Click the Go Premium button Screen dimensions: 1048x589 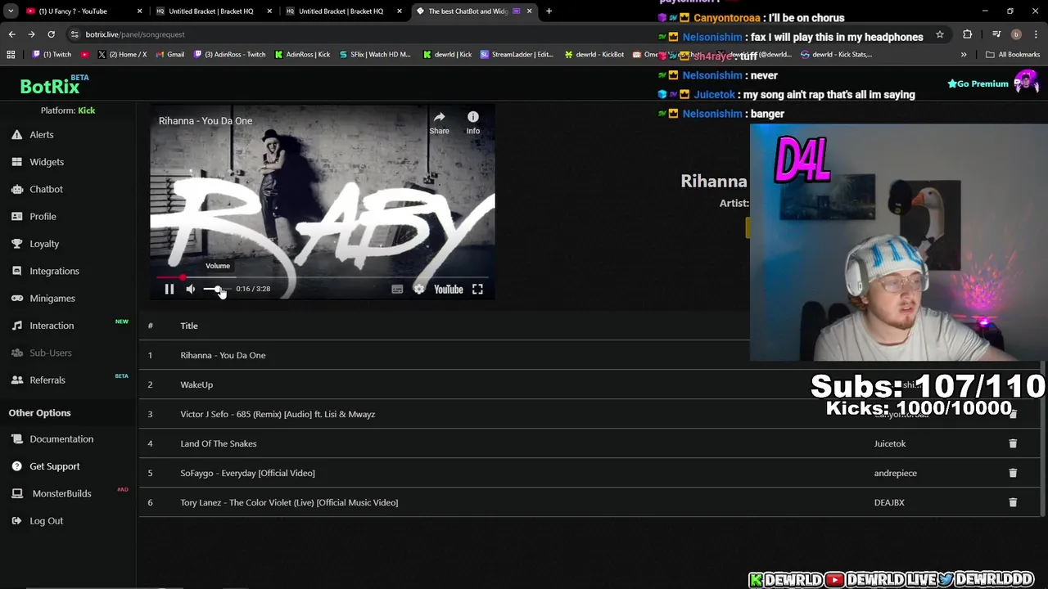(x=978, y=83)
